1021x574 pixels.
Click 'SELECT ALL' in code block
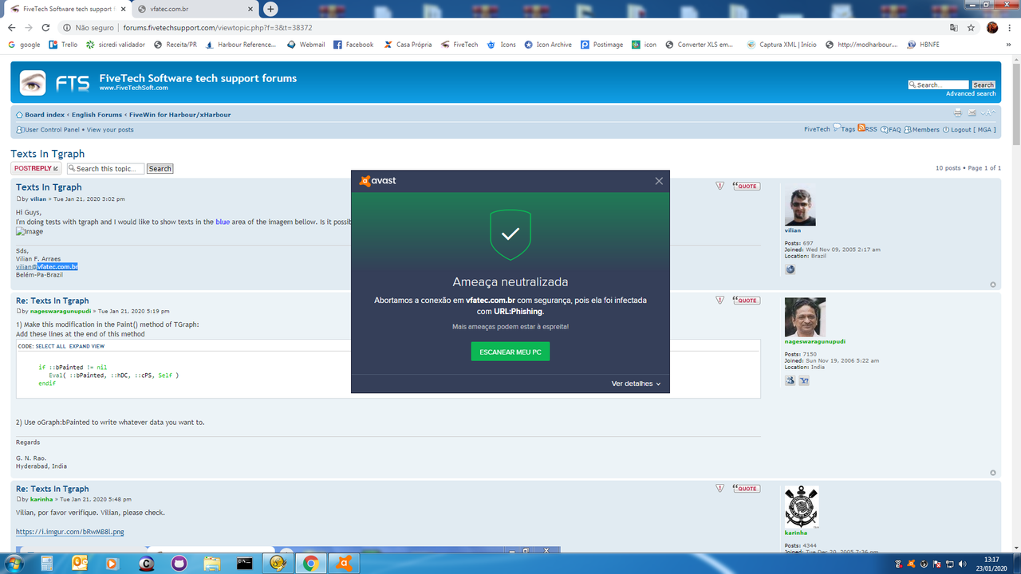(51, 347)
